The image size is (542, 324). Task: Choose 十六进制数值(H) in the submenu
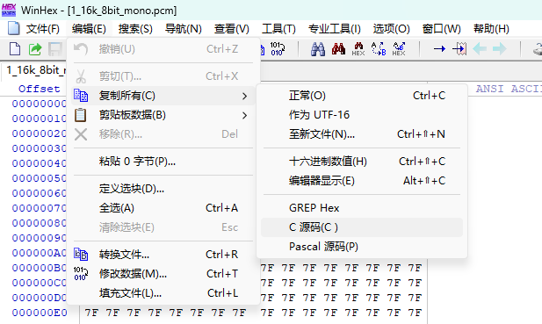tap(362, 162)
